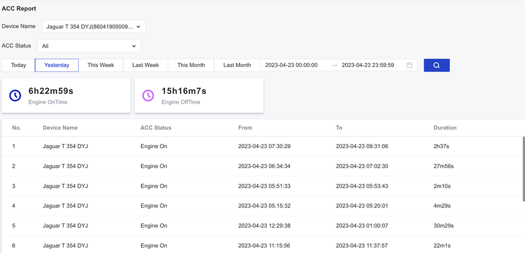Choose the Last Week filter
Screen dimensions: 525x253
pyautogui.click(x=145, y=65)
